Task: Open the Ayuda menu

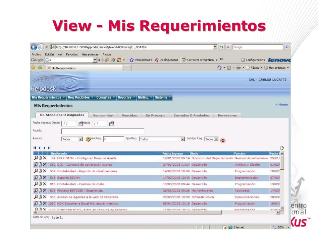Action: click(x=107, y=54)
